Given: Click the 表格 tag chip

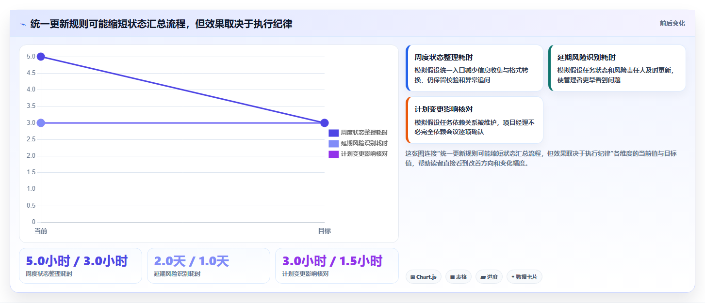Looking at the screenshot, I should (458, 277).
